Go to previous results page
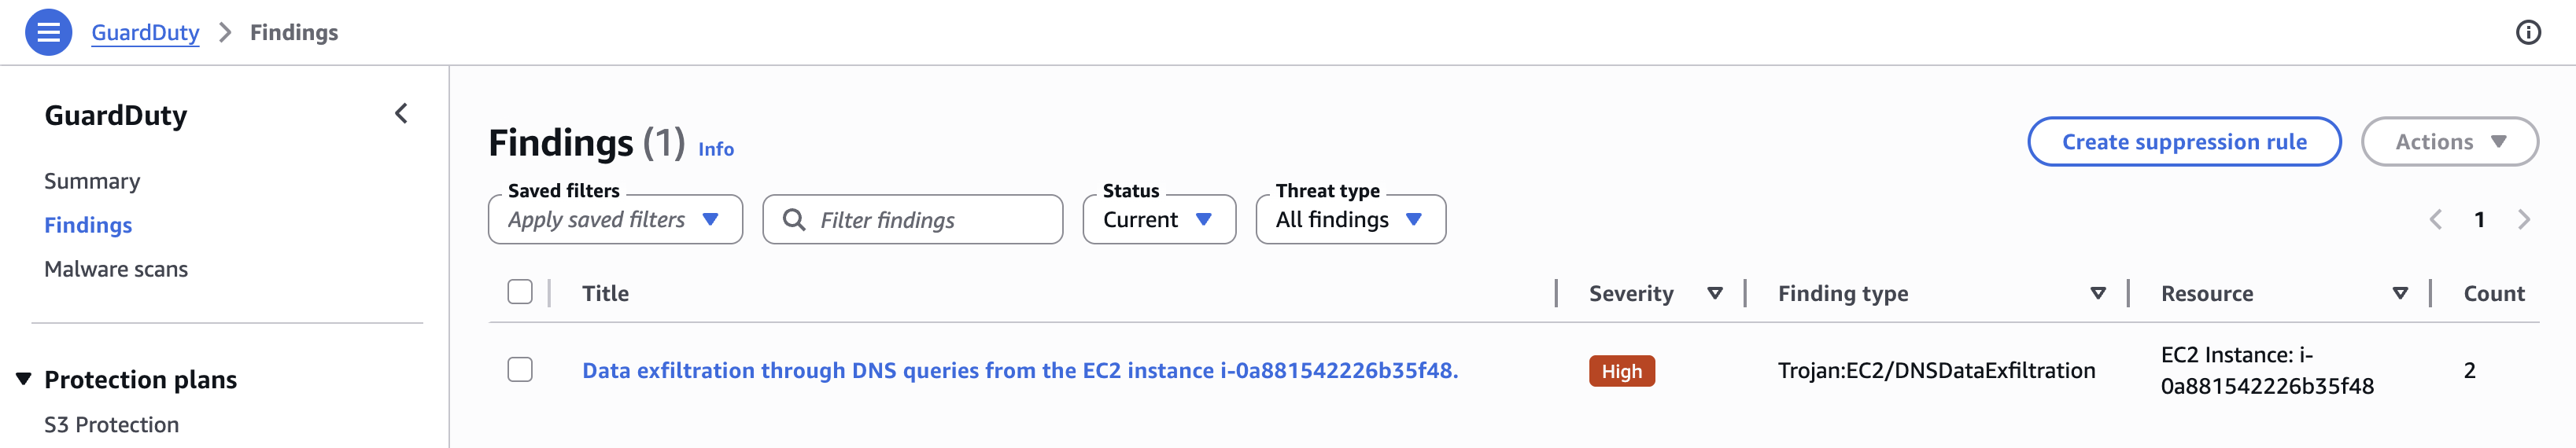 point(2435,220)
